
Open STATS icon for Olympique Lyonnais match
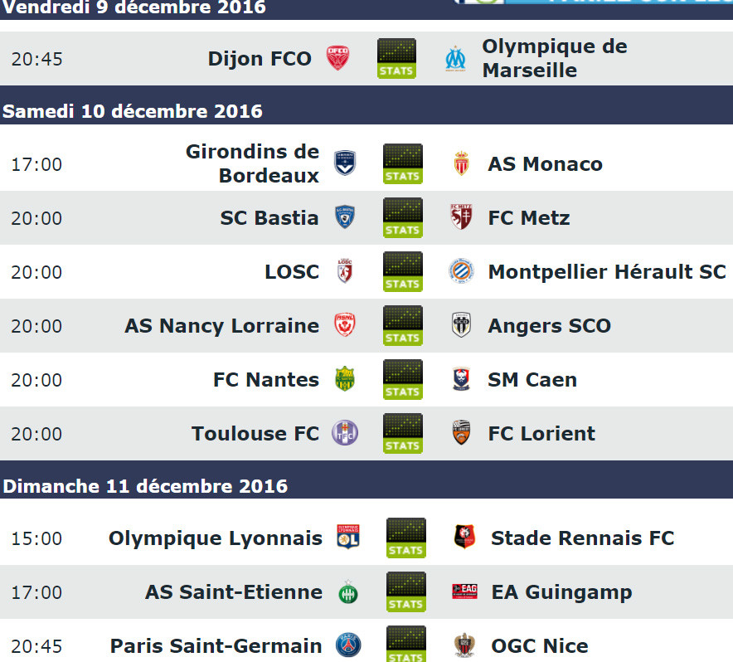[x=405, y=538]
